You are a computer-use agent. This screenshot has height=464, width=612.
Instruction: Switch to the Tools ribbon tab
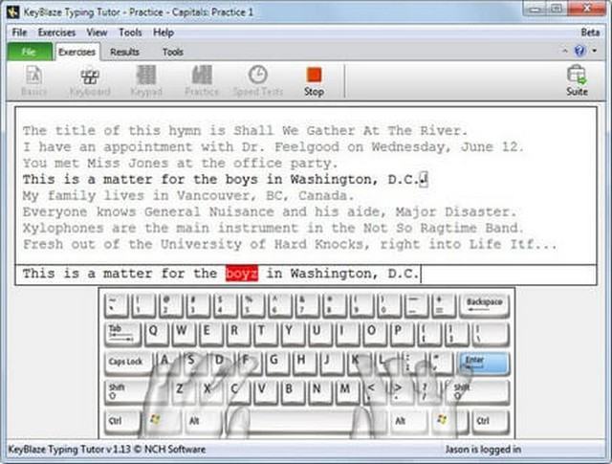click(x=173, y=52)
